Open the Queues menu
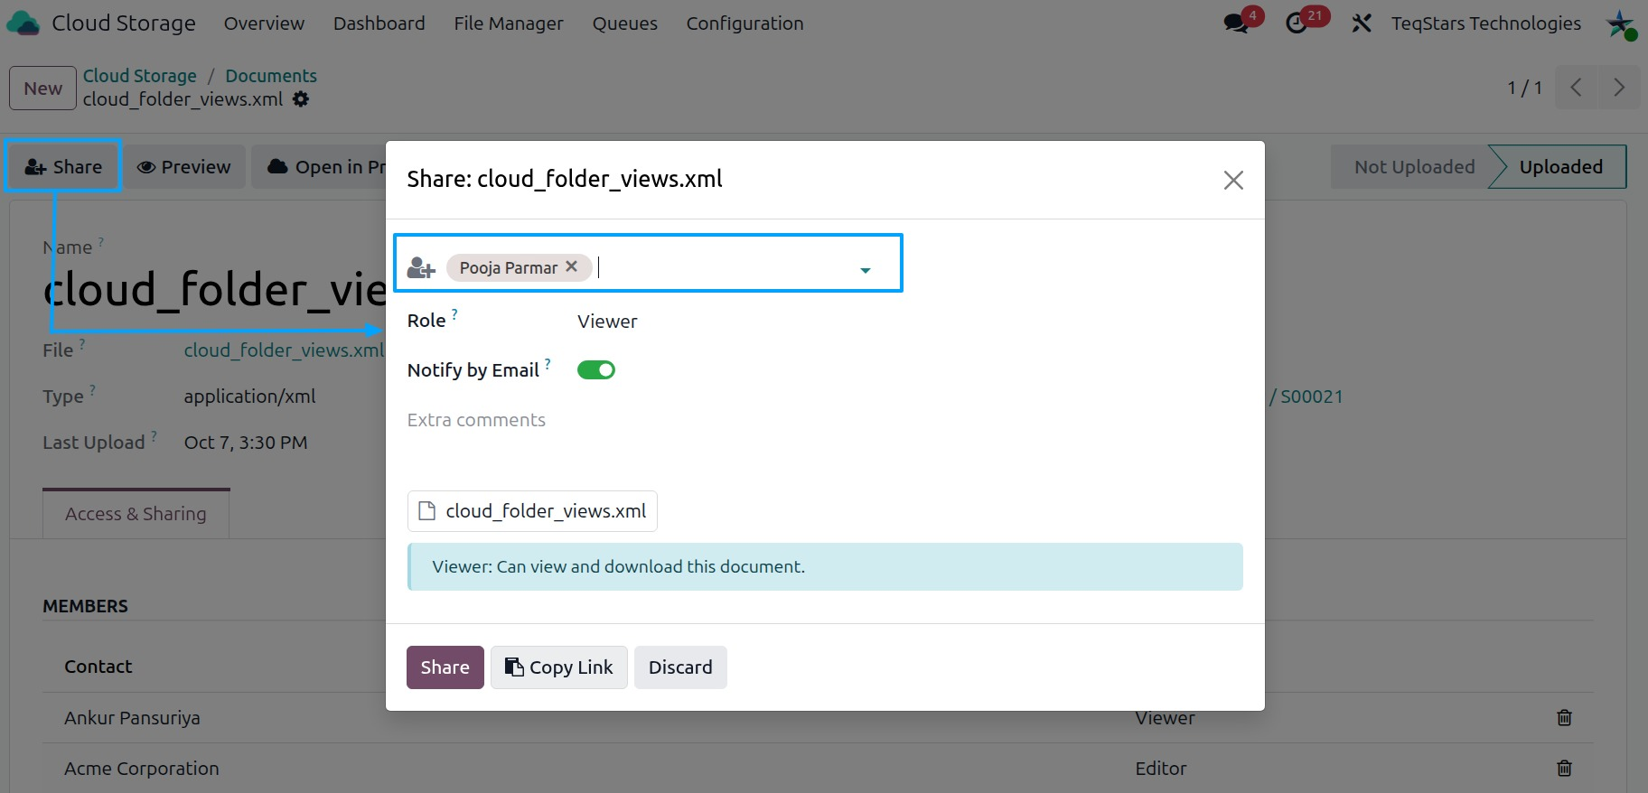 [x=625, y=23]
